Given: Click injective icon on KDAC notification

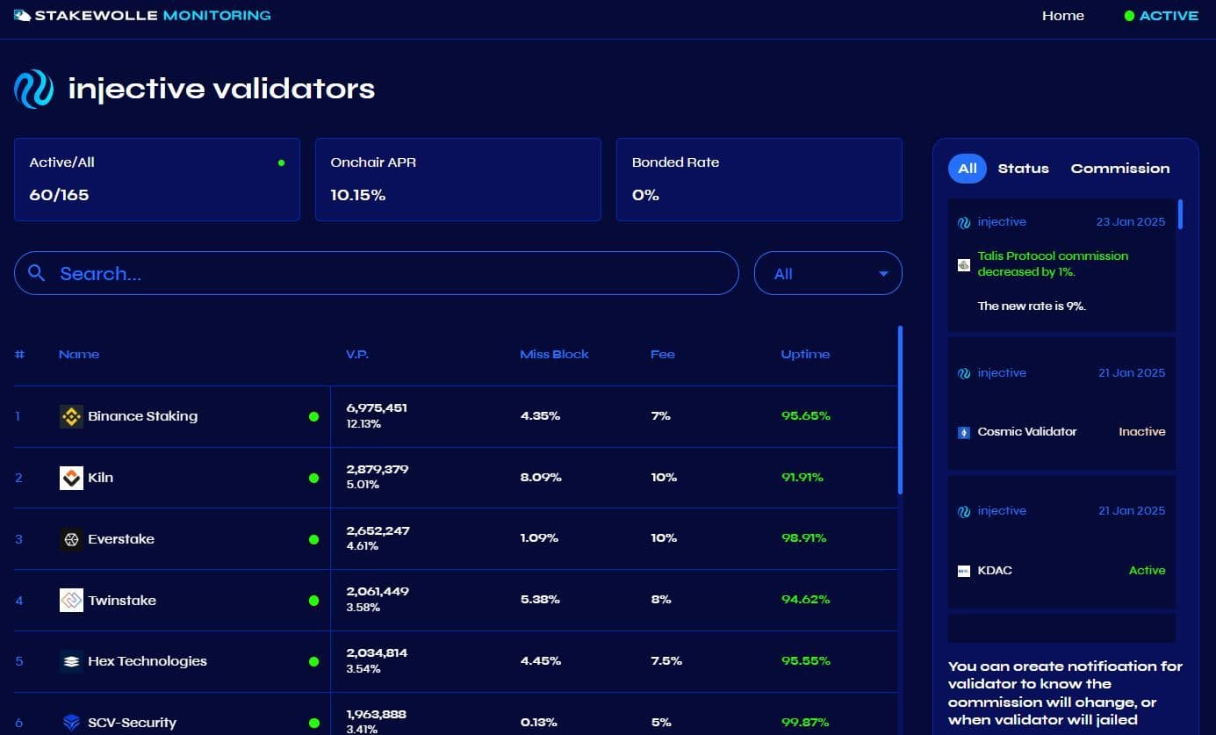Looking at the screenshot, I should tap(964, 511).
